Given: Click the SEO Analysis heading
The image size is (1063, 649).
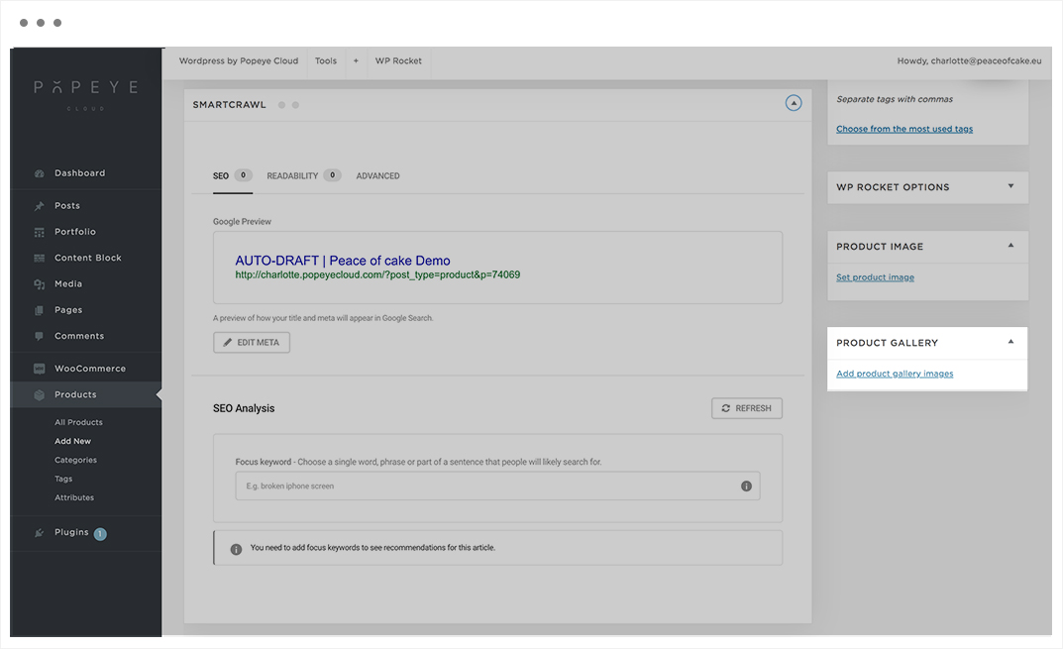Looking at the screenshot, I should pyautogui.click(x=244, y=408).
